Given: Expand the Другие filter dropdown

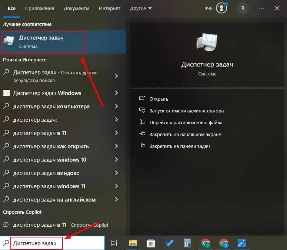Looking at the screenshot, I should tap(141, 8).
